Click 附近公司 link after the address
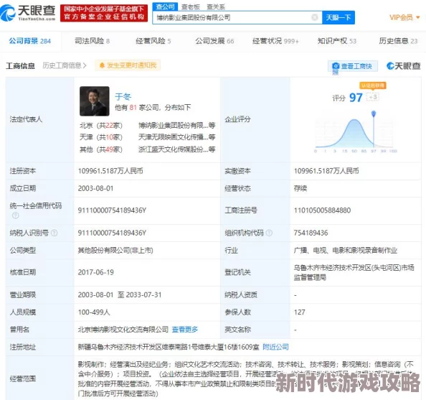 click(x=276, y=347)
